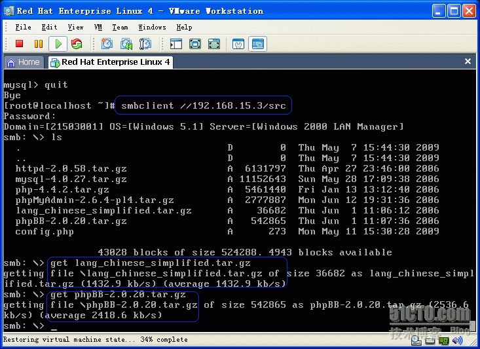The height and width of the screenshot is (349, 480).
Task: Open the View menu
Action: [75, 28]
